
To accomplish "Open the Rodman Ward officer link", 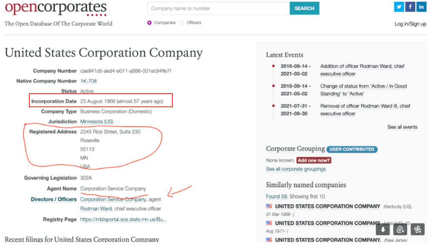I will coord(96,209).
